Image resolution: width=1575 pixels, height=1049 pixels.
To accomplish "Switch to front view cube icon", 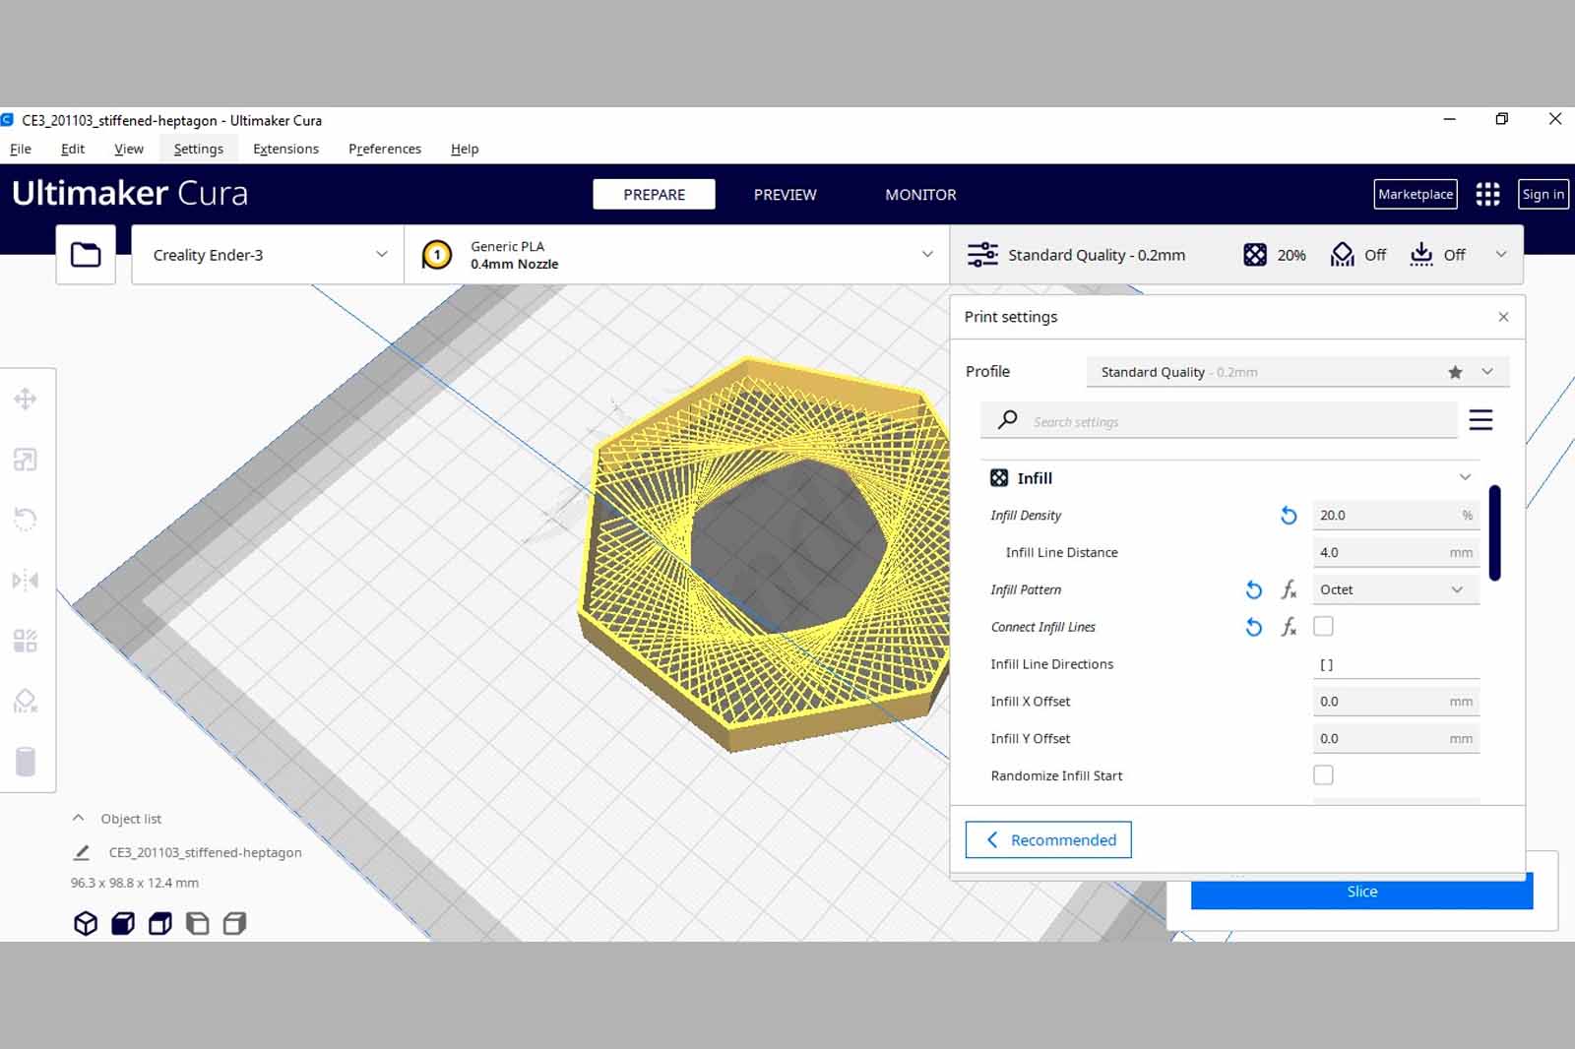I will click(123, 923).
